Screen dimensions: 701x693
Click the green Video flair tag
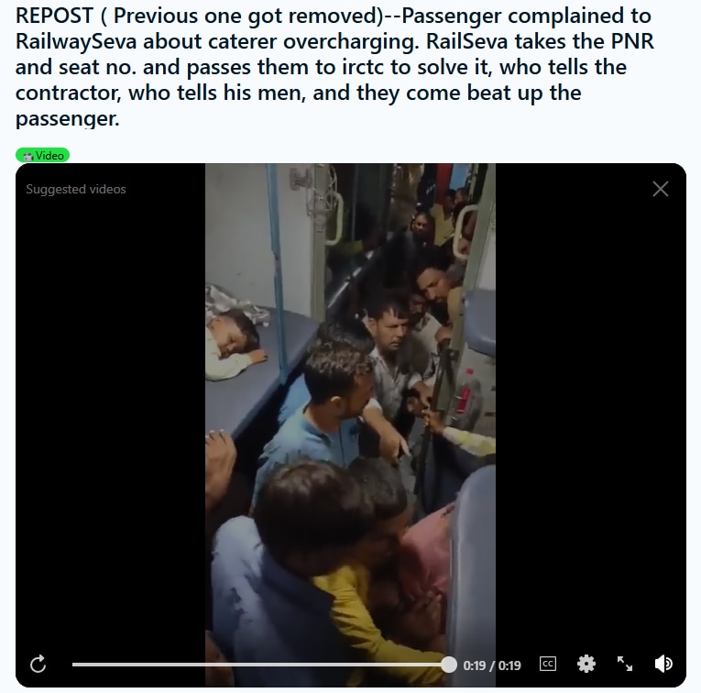[43, 155]
